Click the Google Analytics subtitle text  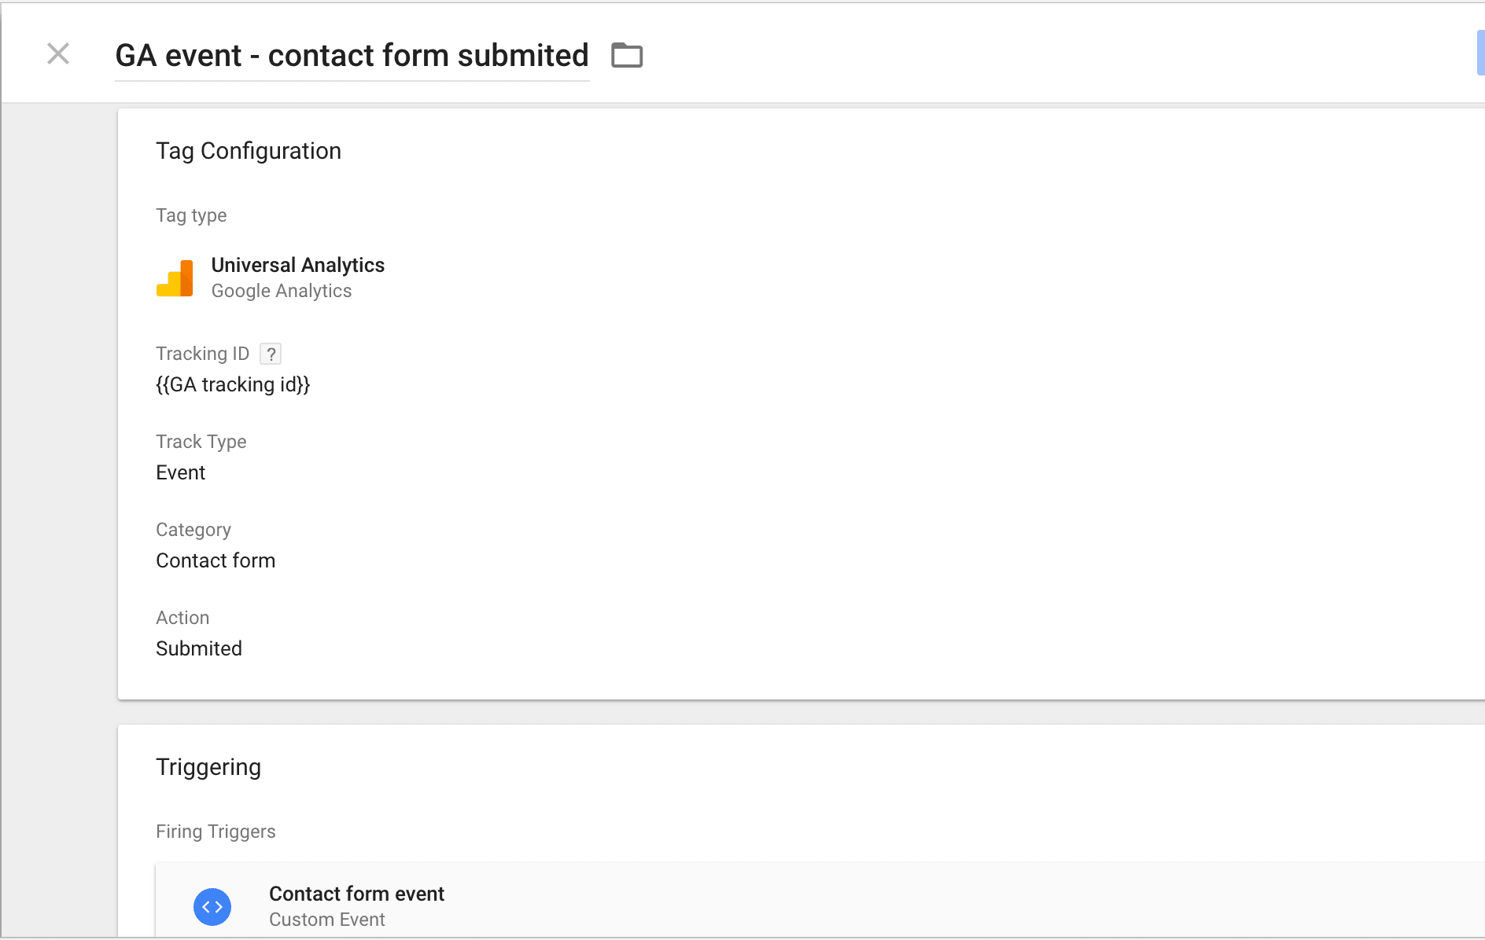282,291
